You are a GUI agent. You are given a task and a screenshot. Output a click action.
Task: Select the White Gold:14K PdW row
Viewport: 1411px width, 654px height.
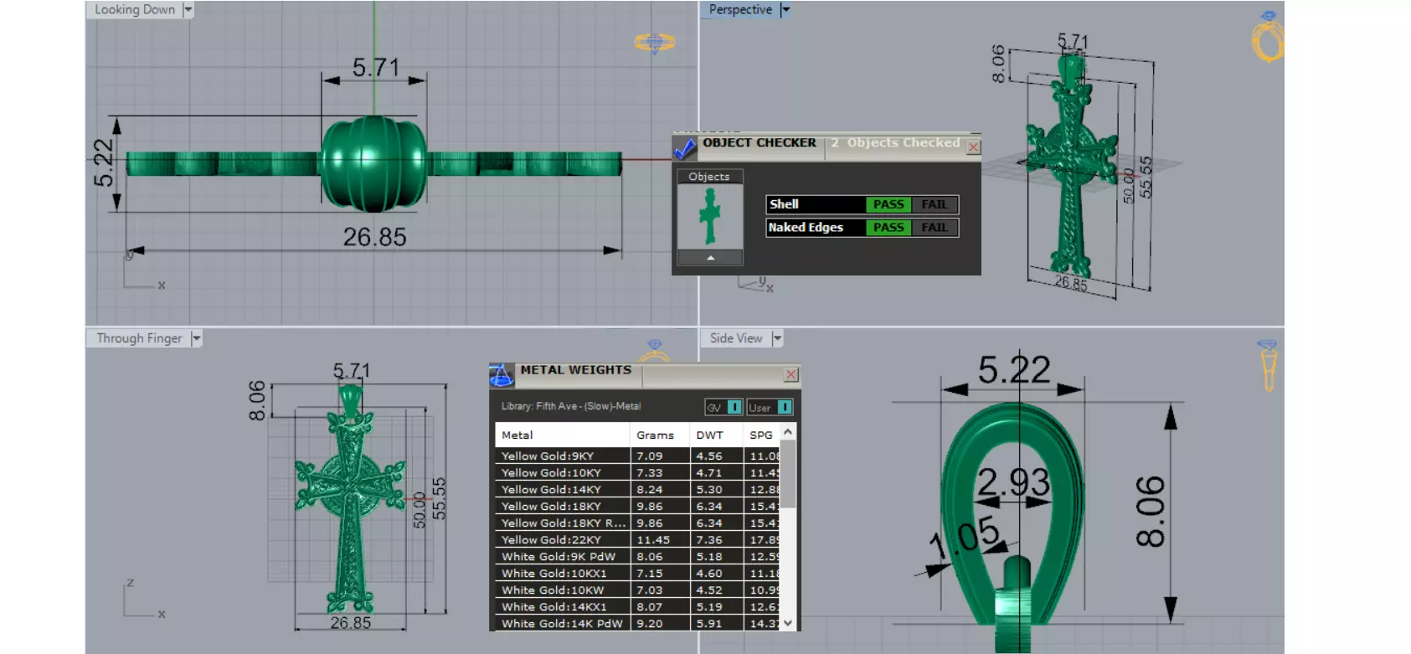pos(637,624)
